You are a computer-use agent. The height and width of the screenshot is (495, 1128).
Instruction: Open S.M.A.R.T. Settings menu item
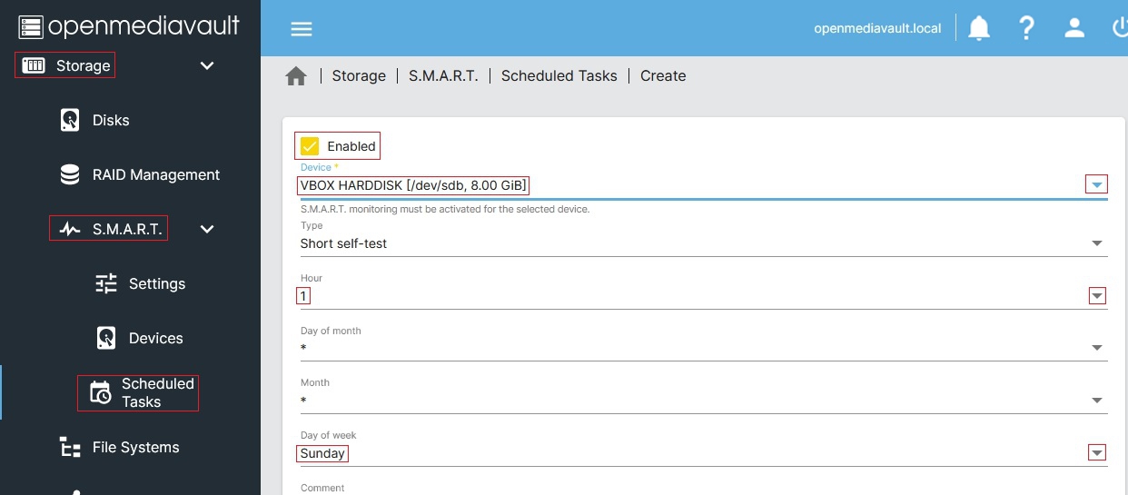156,283
